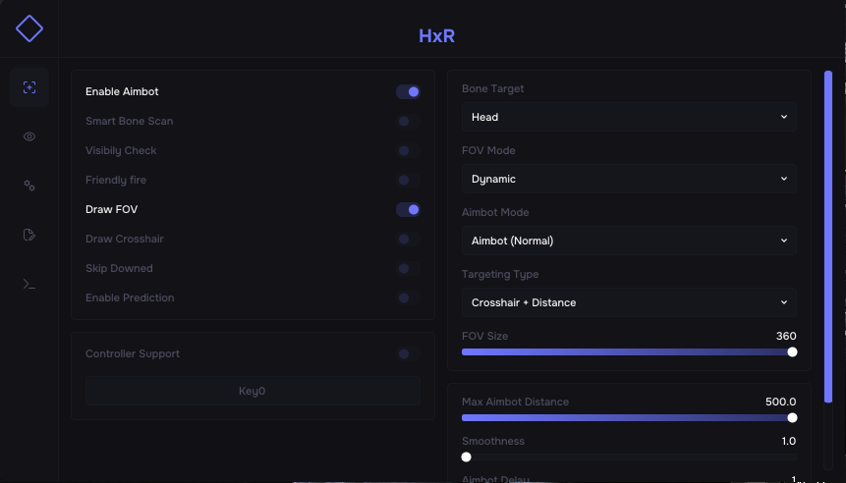
Task: Click the FOV Size slider handle
Action: coord(792,352)
